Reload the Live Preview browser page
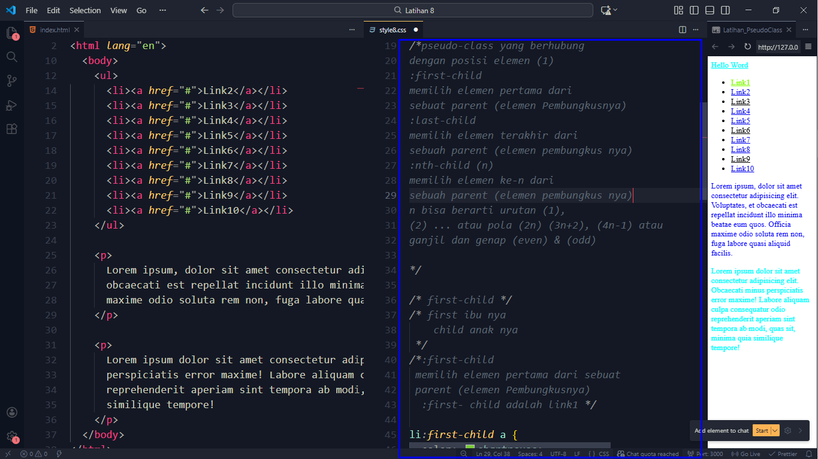 tap(747, 47)
